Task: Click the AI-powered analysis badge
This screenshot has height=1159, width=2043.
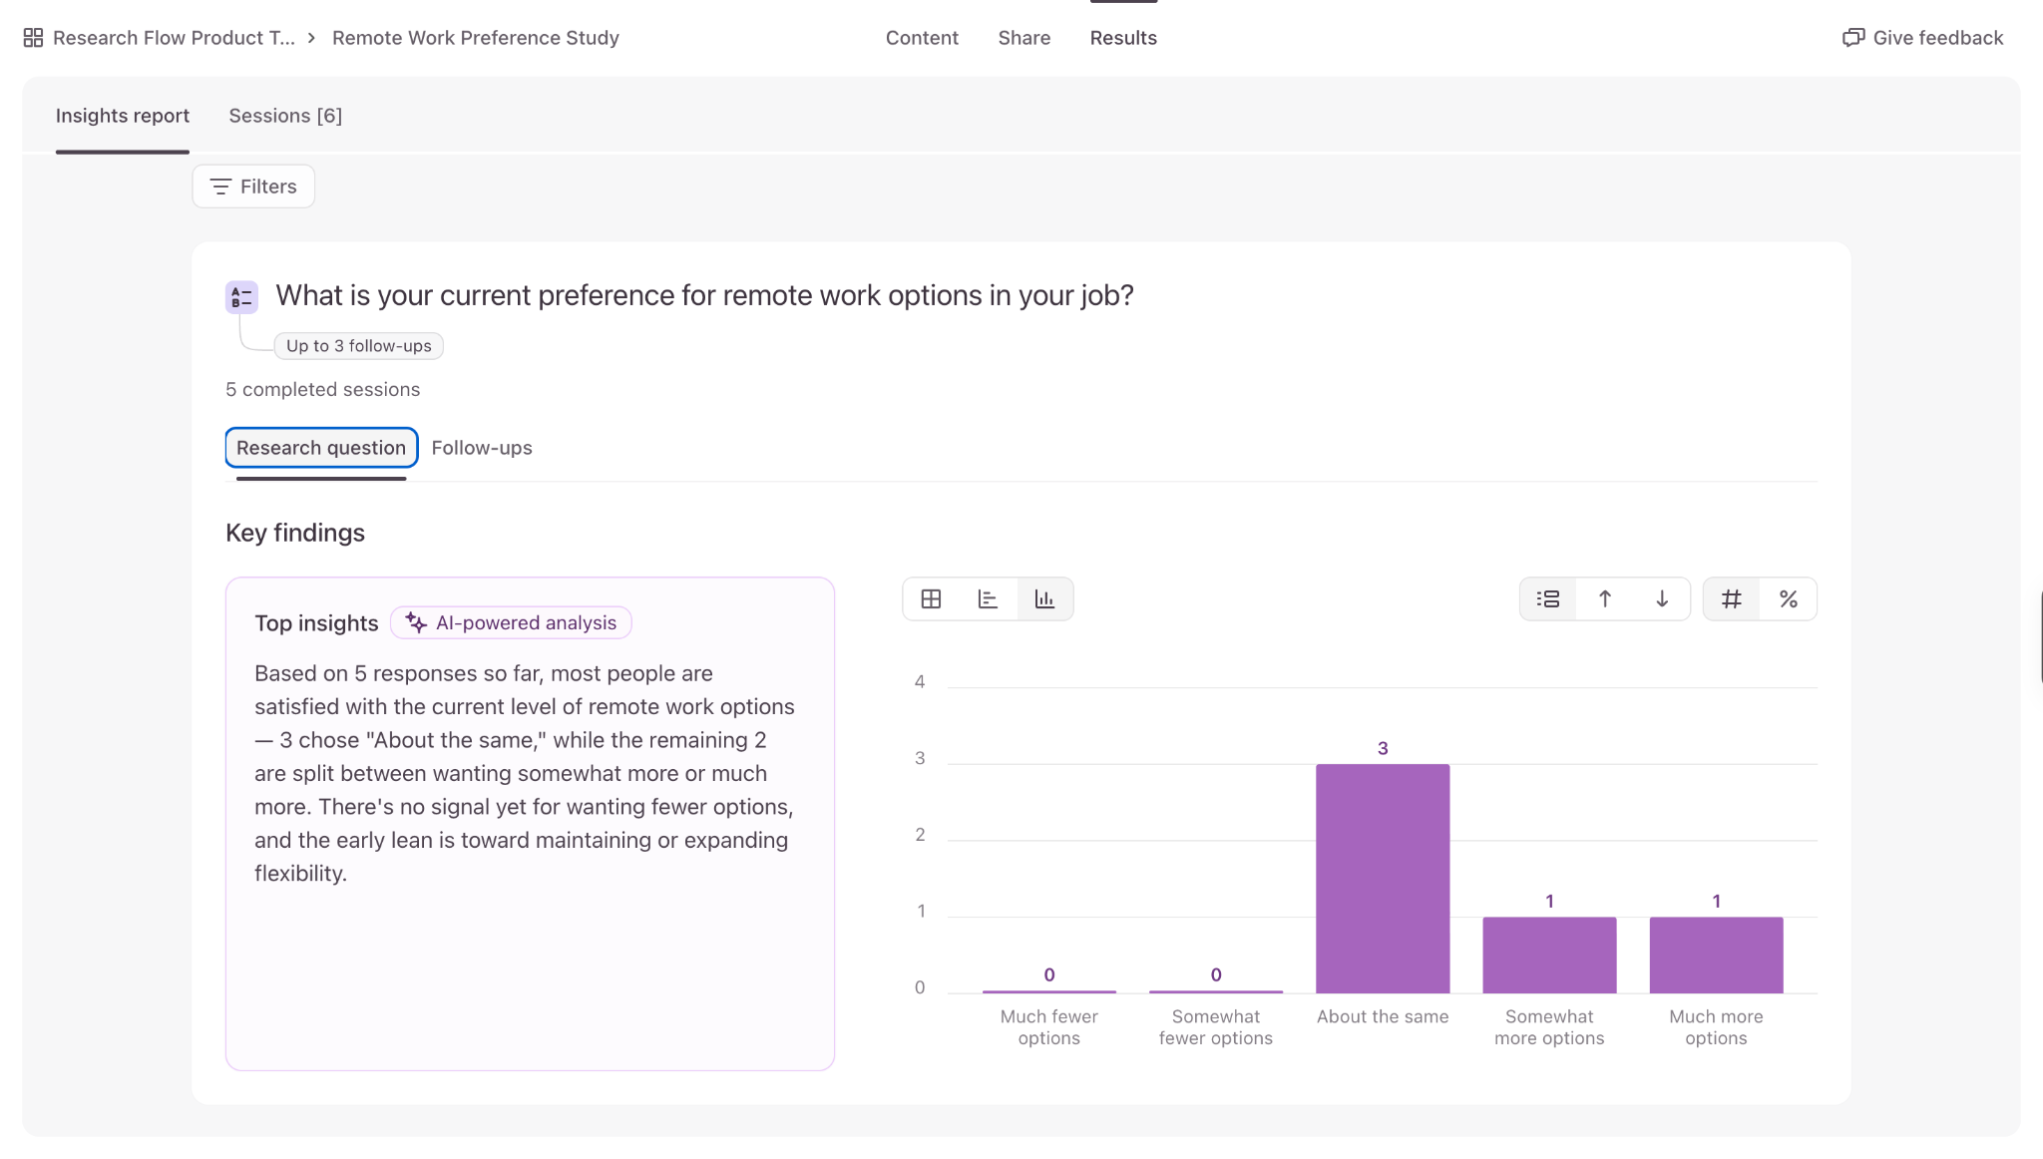Action: [511, 622]
